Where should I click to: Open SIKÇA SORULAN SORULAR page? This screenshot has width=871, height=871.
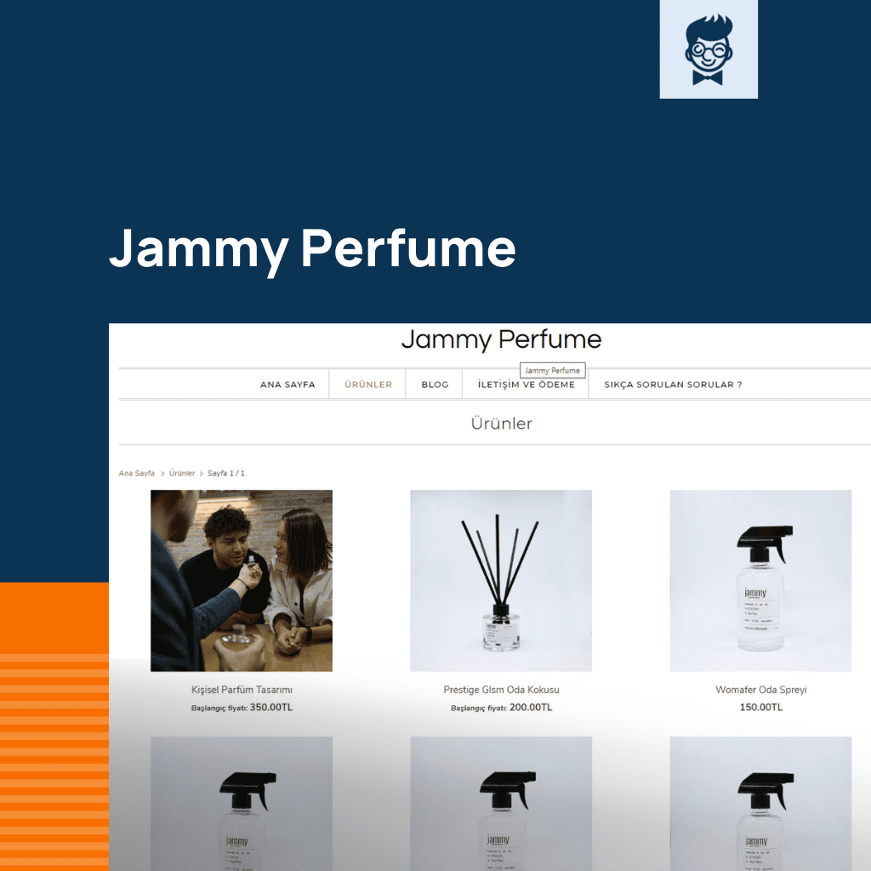click(674, 384)
